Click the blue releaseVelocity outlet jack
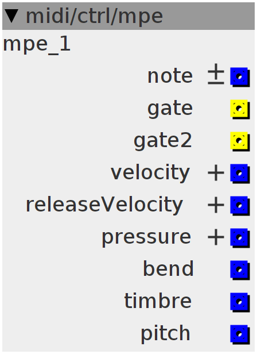Viewport: 257px width, 354px height. coord(240,206)
